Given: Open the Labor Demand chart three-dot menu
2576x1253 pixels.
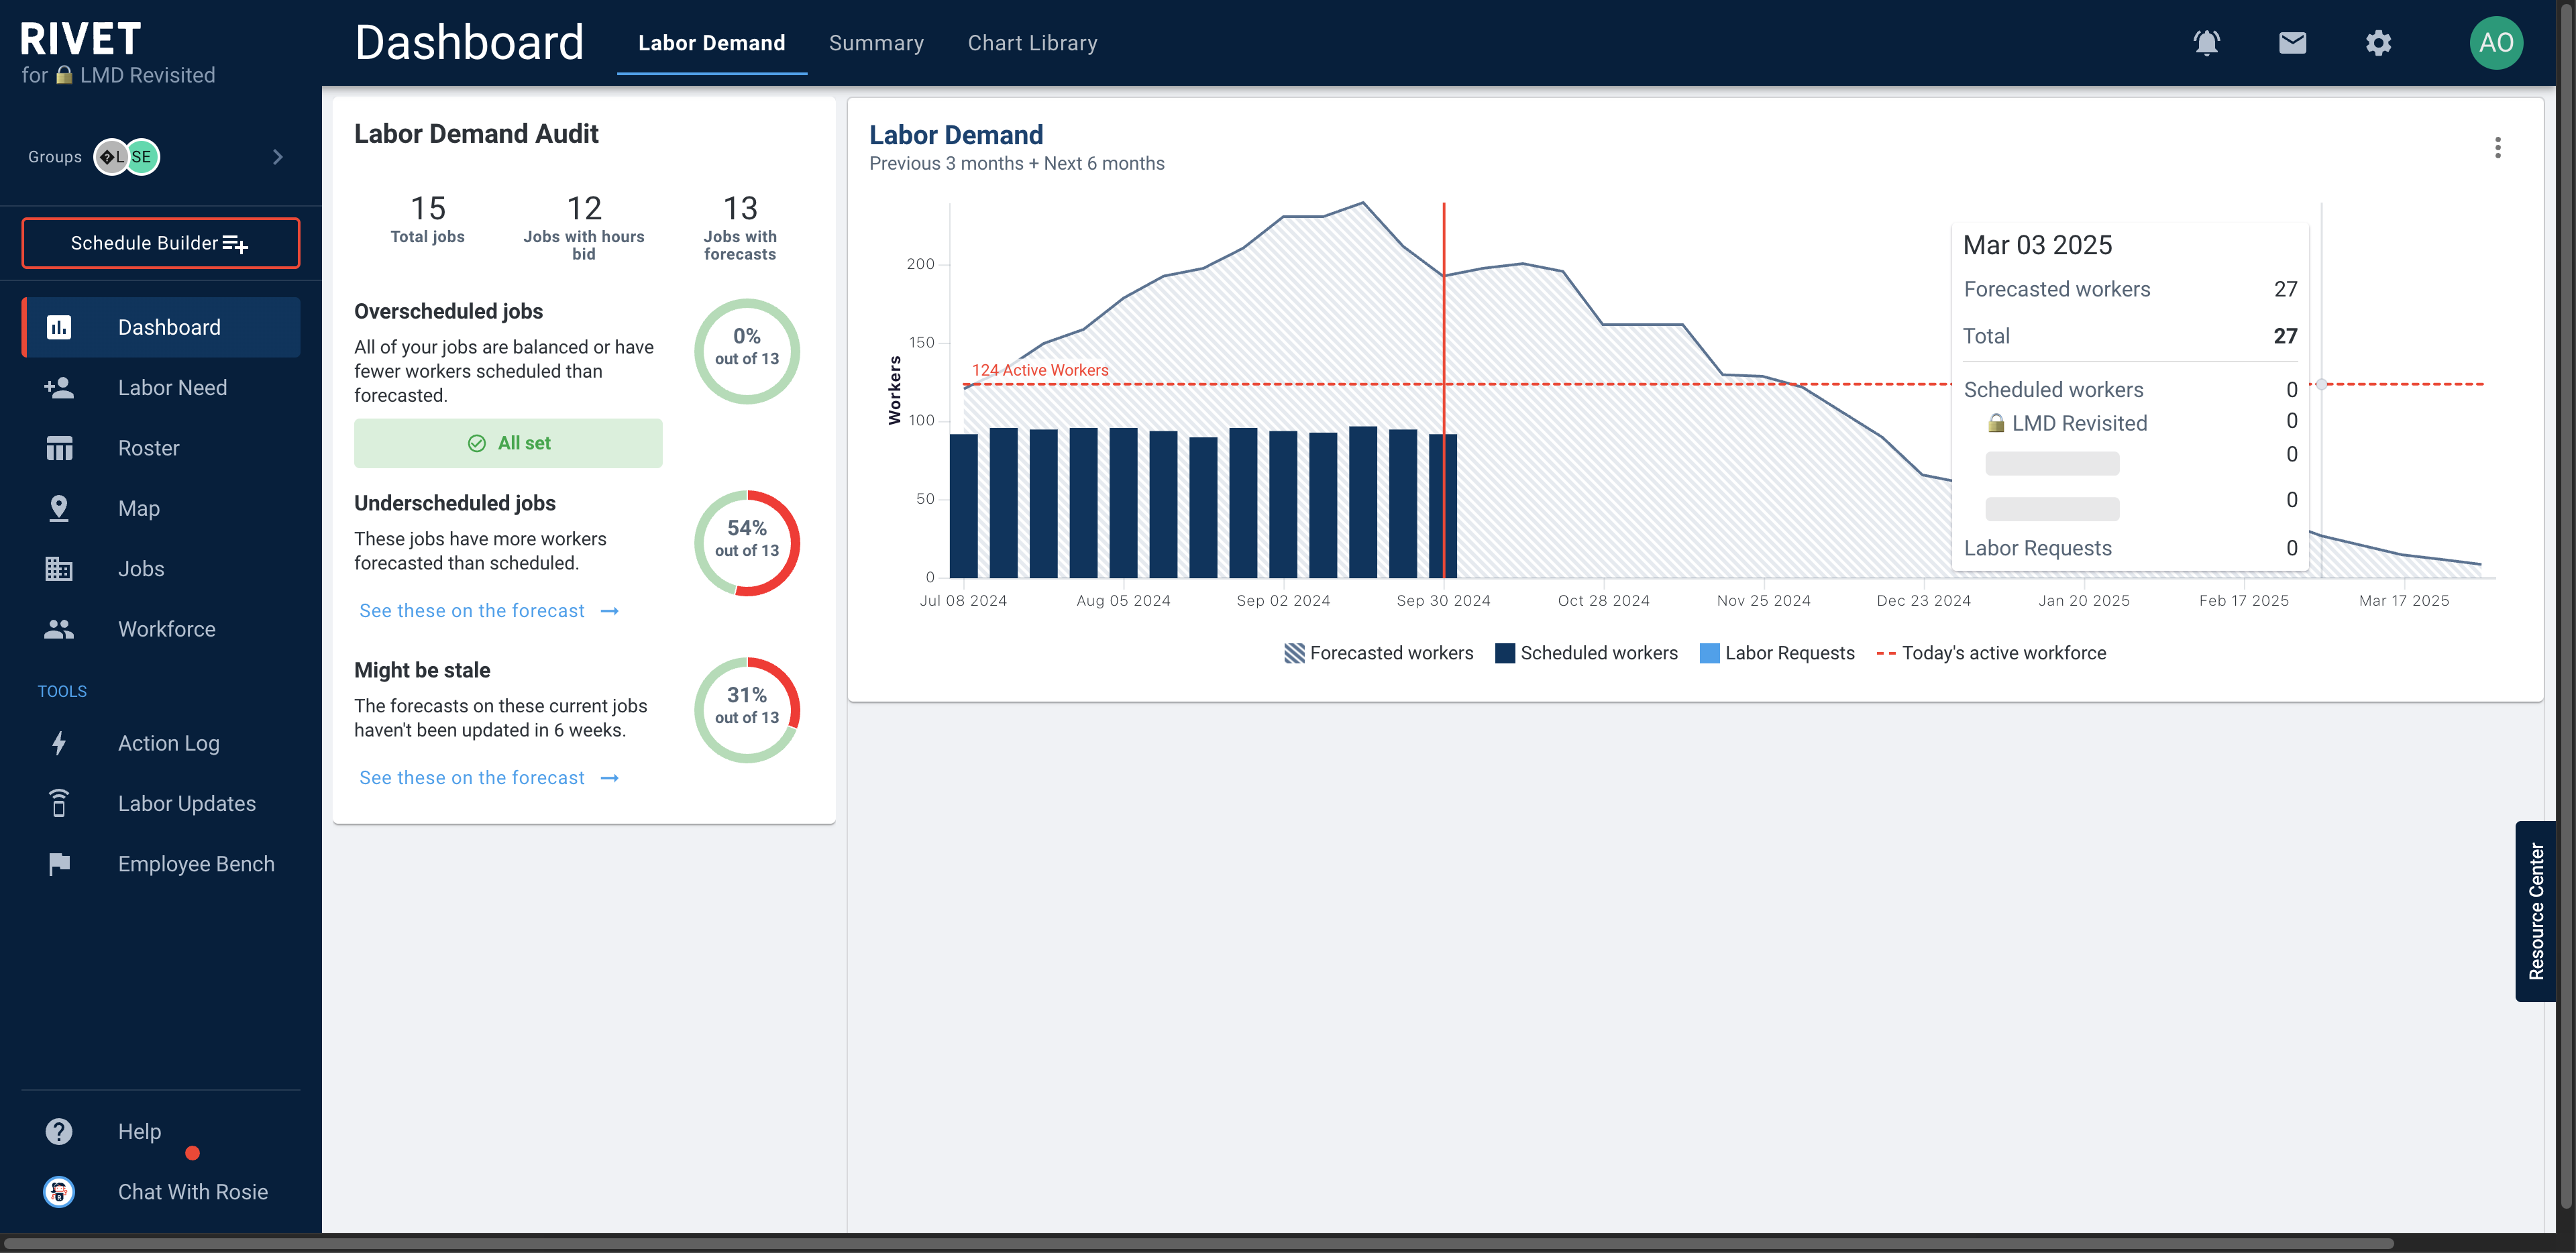Looking at the screenshot, I should click(2497, 148).
